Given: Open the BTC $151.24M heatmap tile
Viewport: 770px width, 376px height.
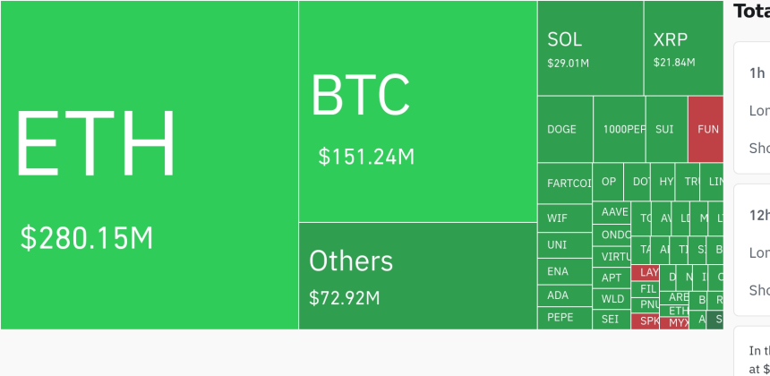Looking at the screenshot, I should pyautogui.click(x=418, y=111).
